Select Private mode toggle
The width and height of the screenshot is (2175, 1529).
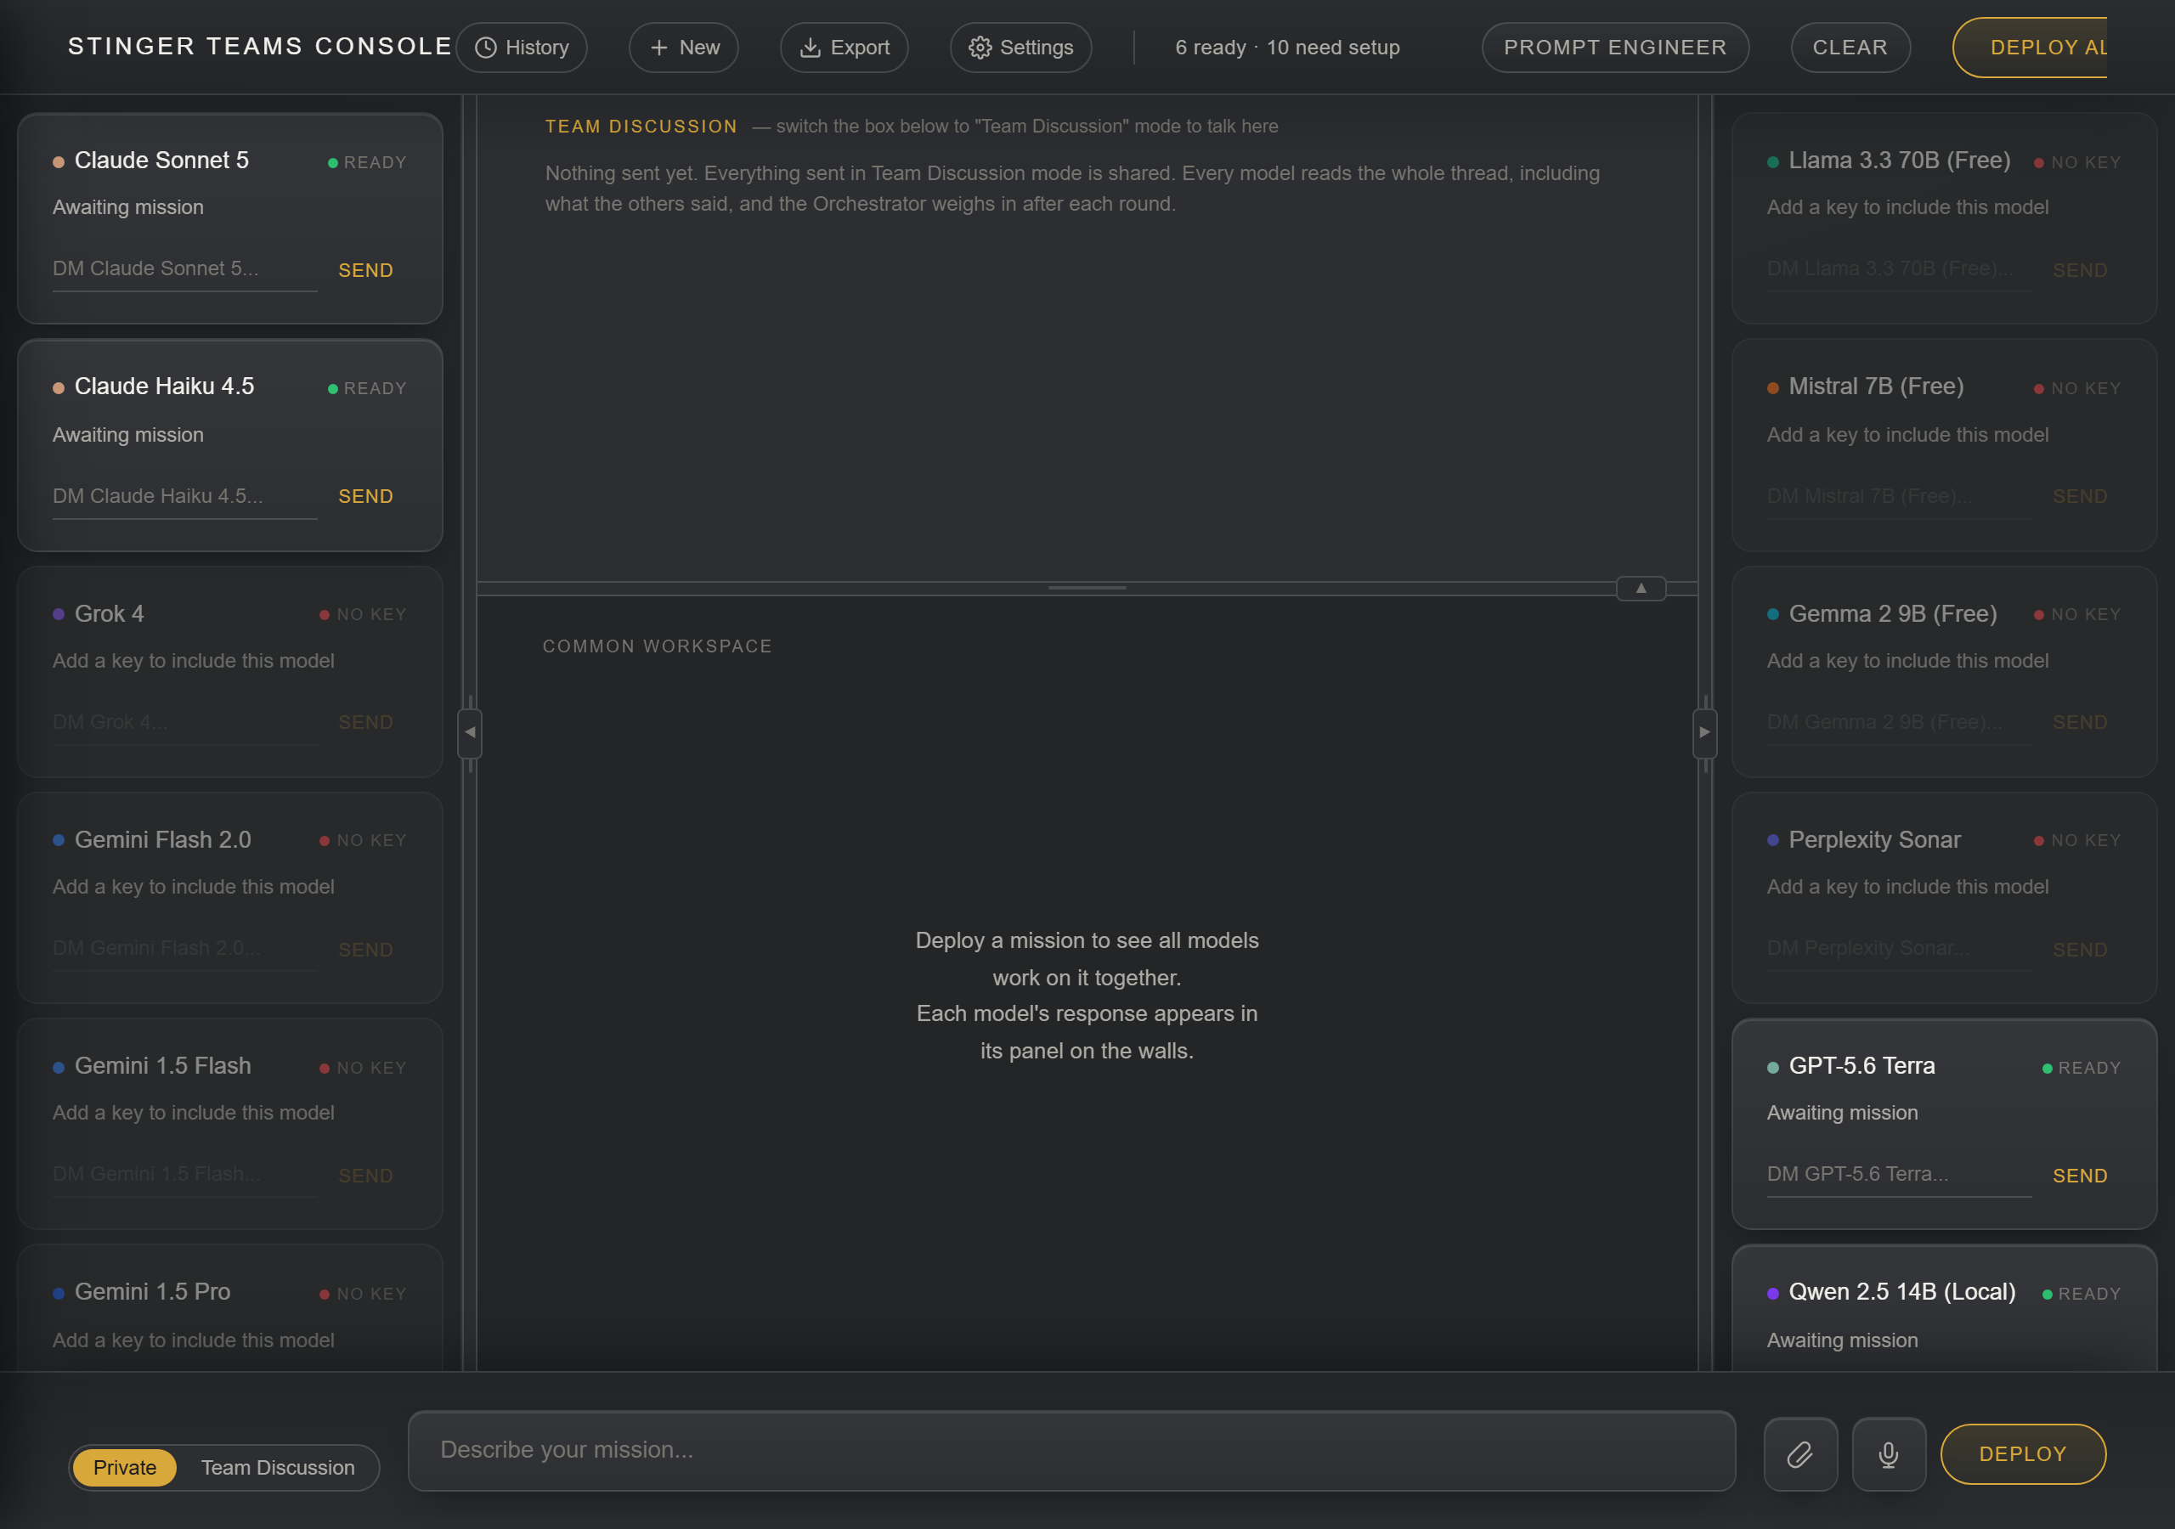(x=125, y=1468)
